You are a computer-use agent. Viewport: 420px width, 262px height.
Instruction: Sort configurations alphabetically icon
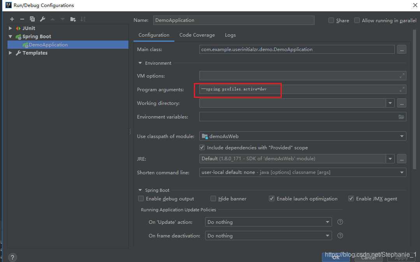83,19
